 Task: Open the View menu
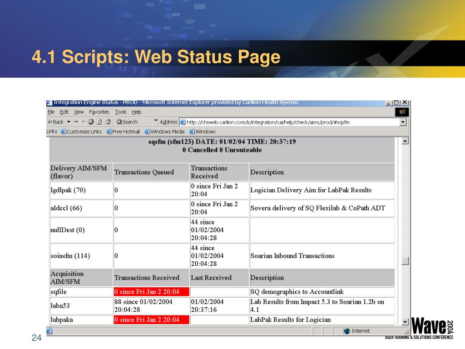tap(79, 112)
